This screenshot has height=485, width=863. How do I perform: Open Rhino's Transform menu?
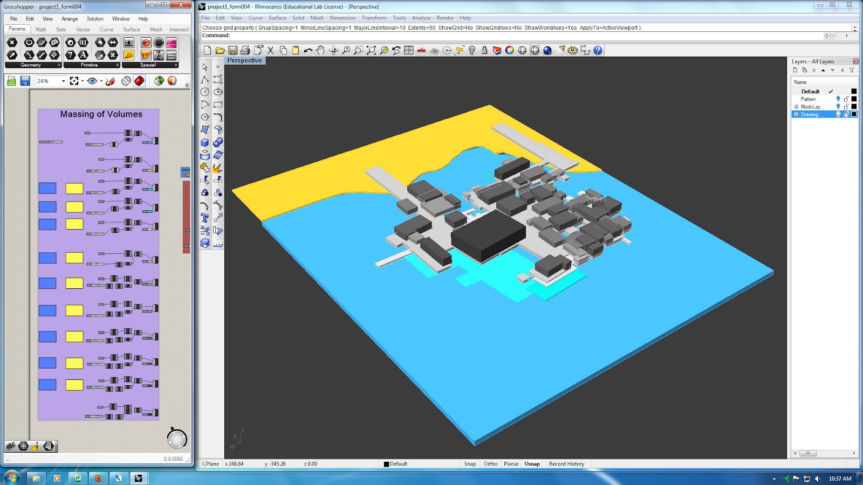pyautogui.click(x=374, y=18)
